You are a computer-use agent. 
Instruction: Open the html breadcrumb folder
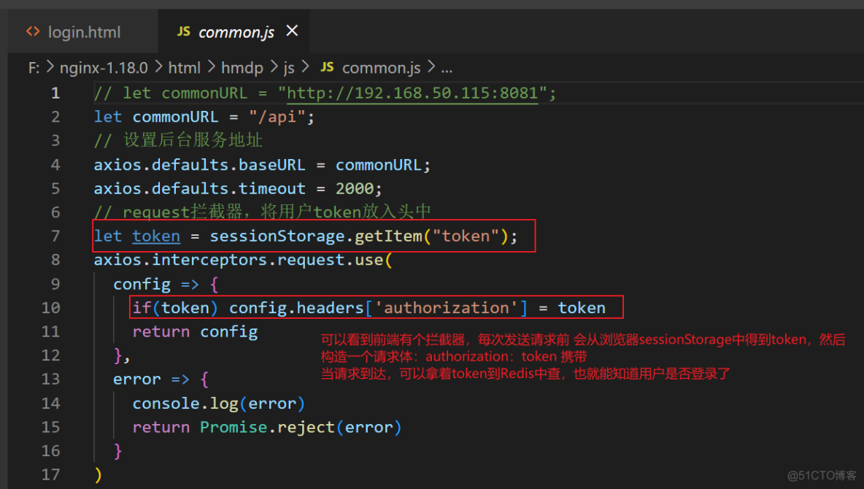184,68
